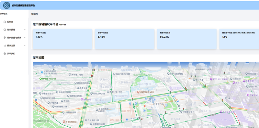The width and height of the screenshot is (259, 128).
Task: Click the 成都国际友城馆 map marker
Action: tap(138, 92)
